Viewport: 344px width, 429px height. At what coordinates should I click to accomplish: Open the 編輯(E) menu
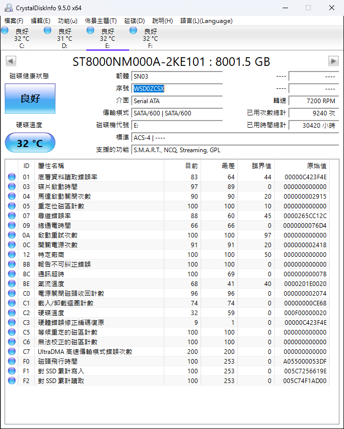(x=40, y=21)
